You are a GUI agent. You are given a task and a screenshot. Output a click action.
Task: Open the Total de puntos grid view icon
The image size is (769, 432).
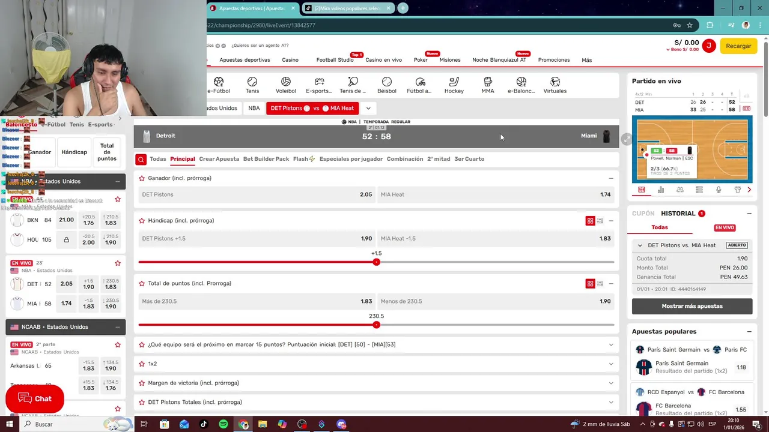coord(590,284)
